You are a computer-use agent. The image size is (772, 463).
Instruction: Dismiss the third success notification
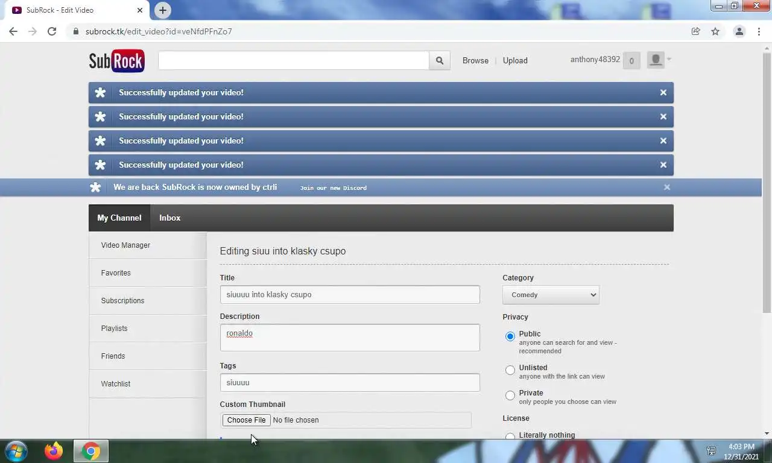click(x=663, y=140)
